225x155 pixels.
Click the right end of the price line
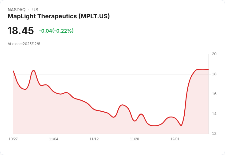click(x=208, y=70)
